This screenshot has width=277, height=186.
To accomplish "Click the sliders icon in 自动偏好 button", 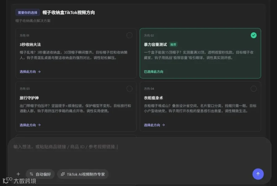I will [x=31, y=174].
